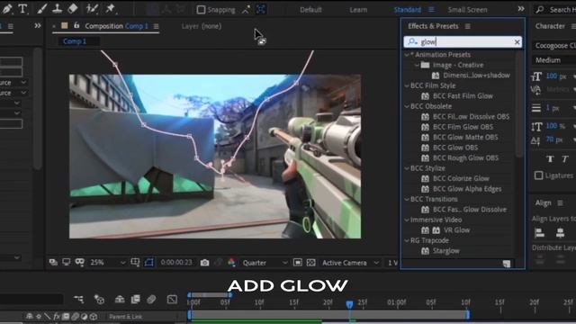Select the Eraser tool
This screenshot has width=576, height=324.
(72, 9)
